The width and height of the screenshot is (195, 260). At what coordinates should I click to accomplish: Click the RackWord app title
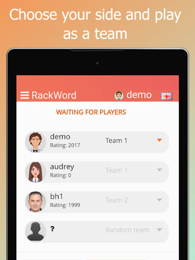tap(54, 95)
